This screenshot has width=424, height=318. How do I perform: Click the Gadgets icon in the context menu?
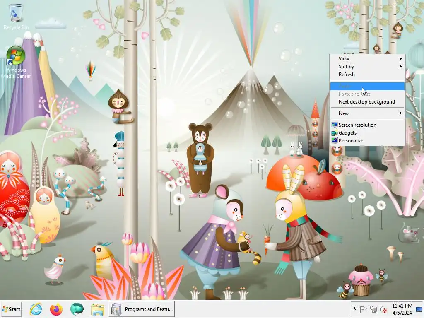click(x=335, y=133)
